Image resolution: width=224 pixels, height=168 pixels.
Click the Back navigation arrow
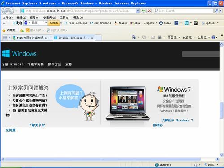coord(4,11)
